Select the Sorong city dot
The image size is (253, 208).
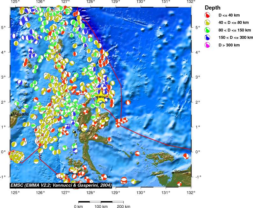173,173
